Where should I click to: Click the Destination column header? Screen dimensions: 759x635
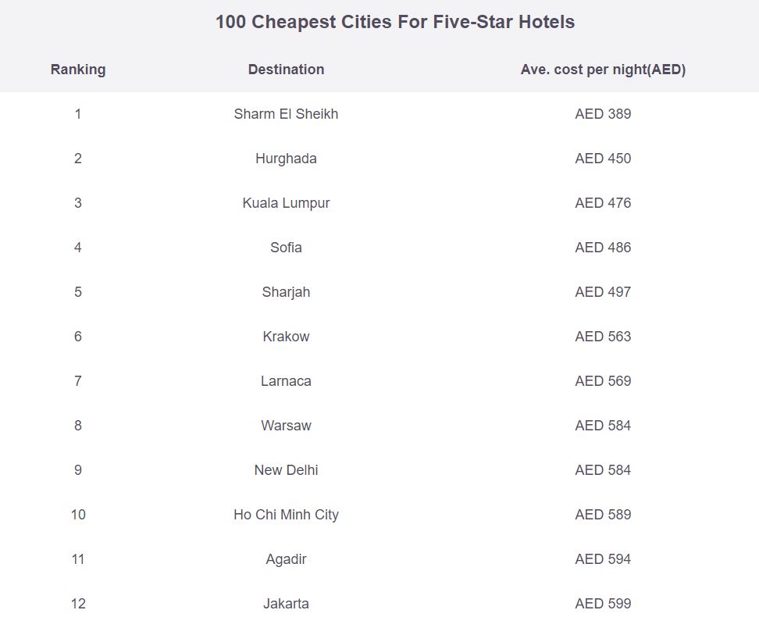286,70
